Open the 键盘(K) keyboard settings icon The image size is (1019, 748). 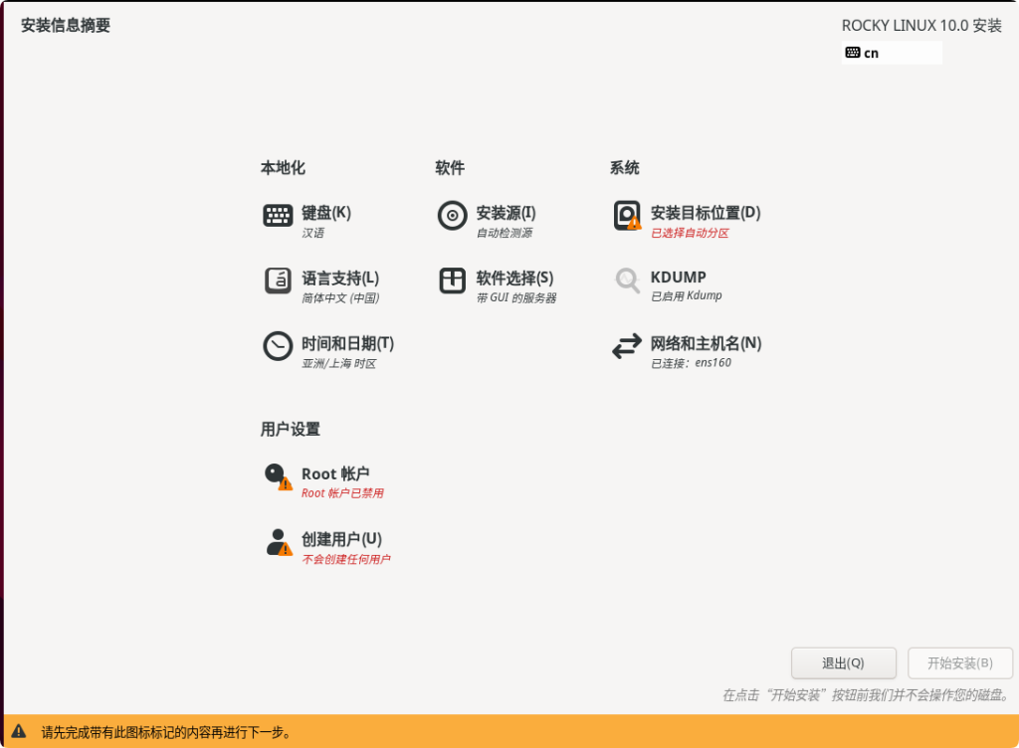(x=276, y=215)
